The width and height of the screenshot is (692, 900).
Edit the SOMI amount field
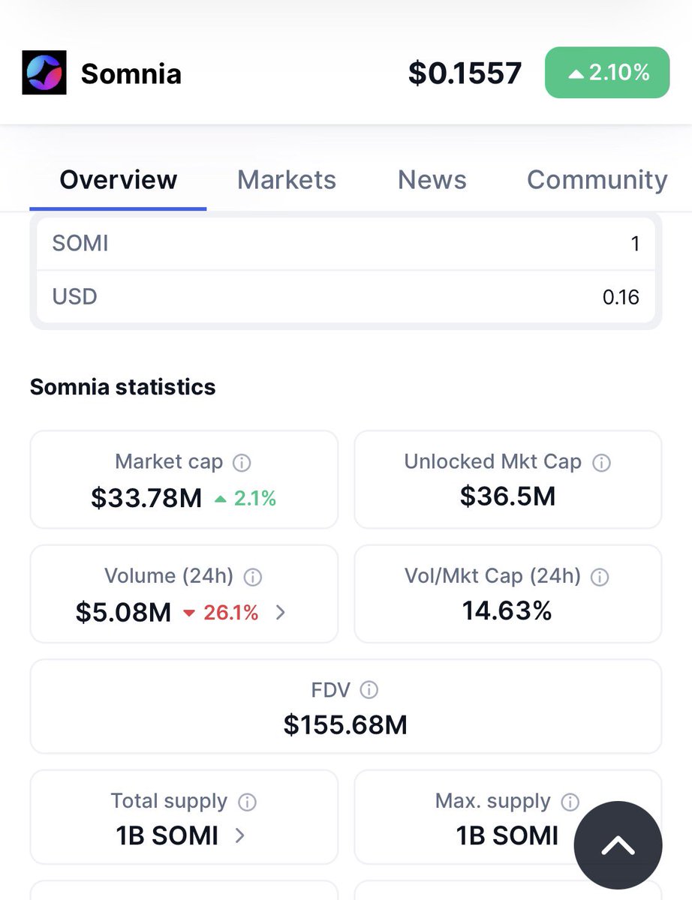point(346,244)
